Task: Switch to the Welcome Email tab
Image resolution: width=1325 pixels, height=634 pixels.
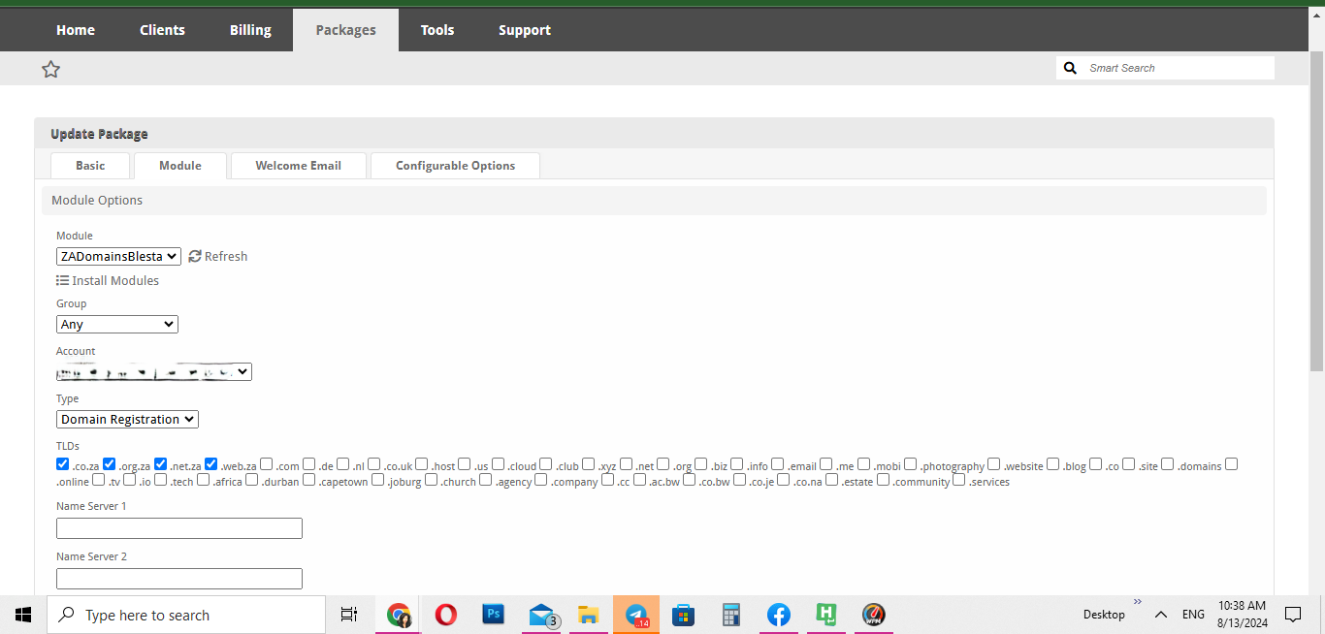Action: pos(299,166)
